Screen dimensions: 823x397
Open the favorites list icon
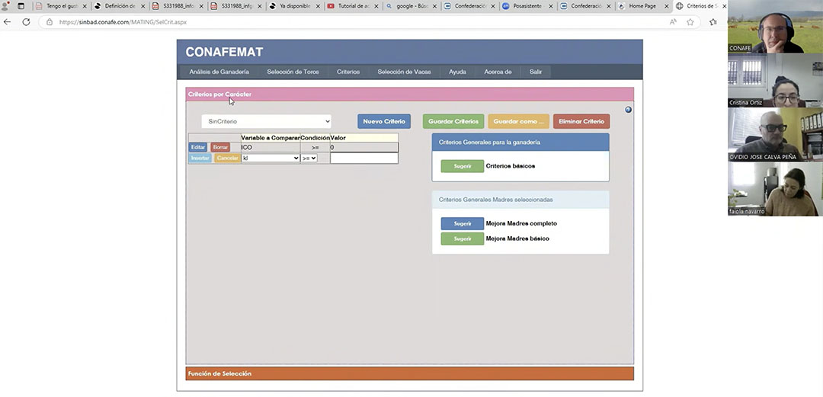click(713, 22)
